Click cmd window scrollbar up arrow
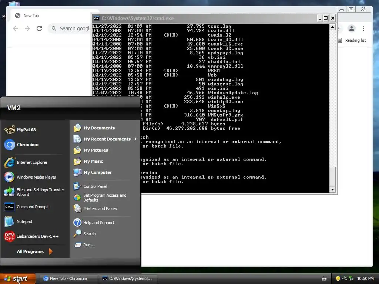Viewport: 379px width, 284px height. click(x=333, y=27)
